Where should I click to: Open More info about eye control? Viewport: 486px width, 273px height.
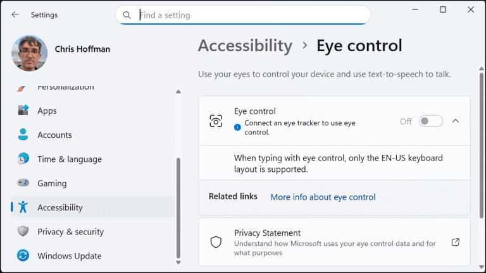(x=323, y=197)
